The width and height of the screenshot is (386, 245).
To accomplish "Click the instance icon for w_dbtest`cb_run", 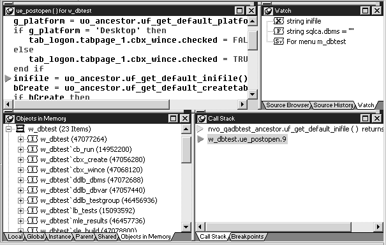I will [x=33, y=149].
